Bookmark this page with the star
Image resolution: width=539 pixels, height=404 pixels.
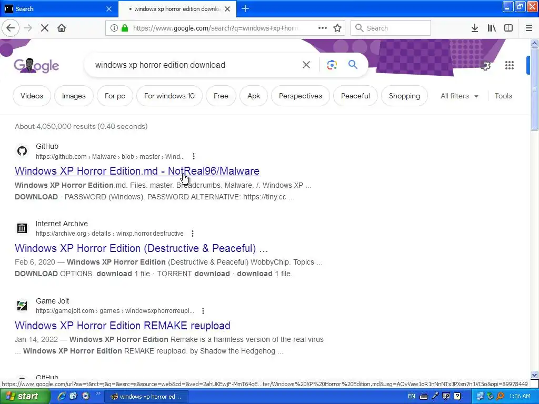pyautogui.click(x=337, y=28)
